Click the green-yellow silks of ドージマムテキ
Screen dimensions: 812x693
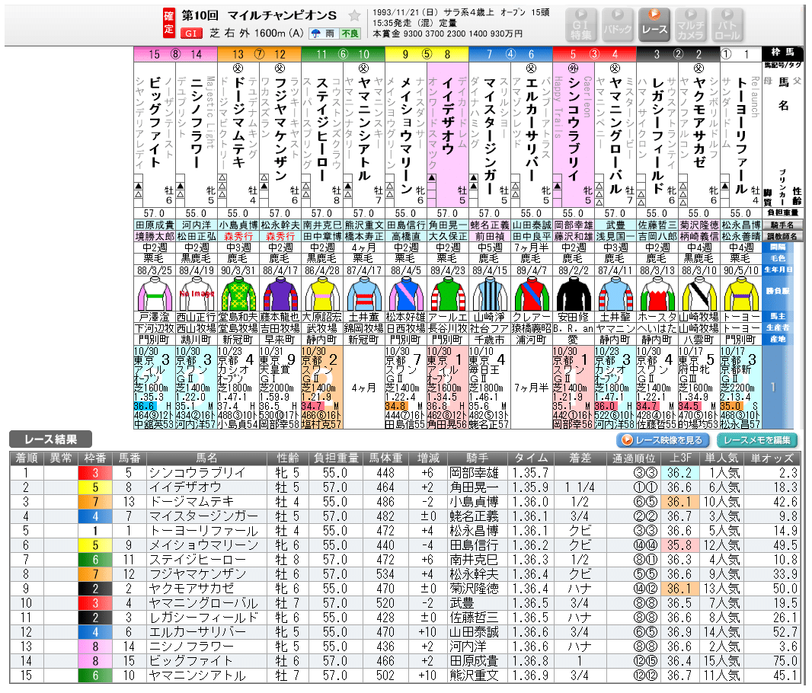pyautogui.click(x=238, y=293)
